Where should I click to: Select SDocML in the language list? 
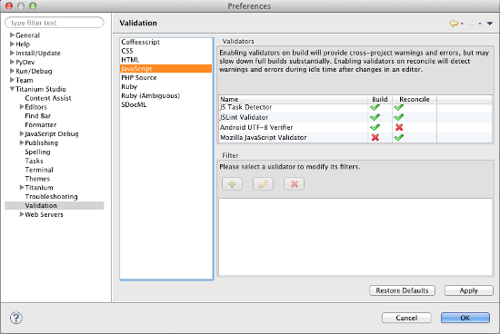point(166,104)
